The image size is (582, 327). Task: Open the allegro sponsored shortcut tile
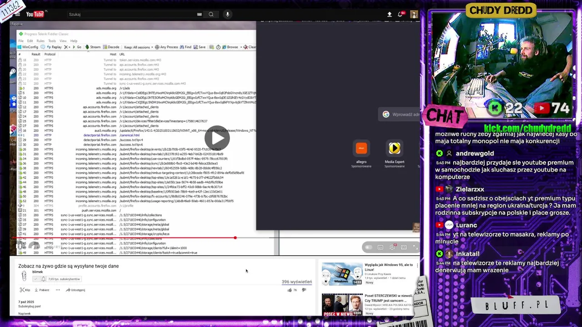click(x=361, y=154)
